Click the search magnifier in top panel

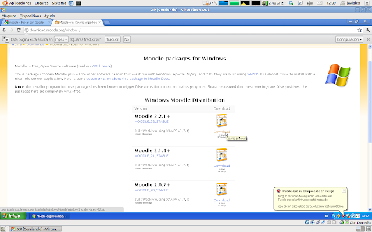tap(300, 3)
